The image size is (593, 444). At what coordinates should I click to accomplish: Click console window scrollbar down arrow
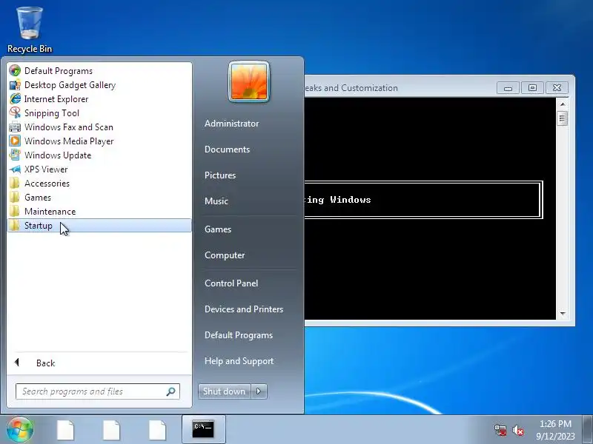(563, 313)
